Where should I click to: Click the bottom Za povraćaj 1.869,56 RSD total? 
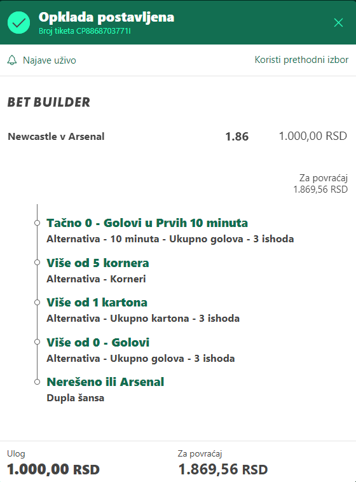click(223, 469)
